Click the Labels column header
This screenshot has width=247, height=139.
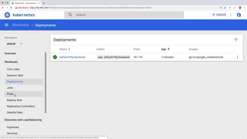(100, 49)
